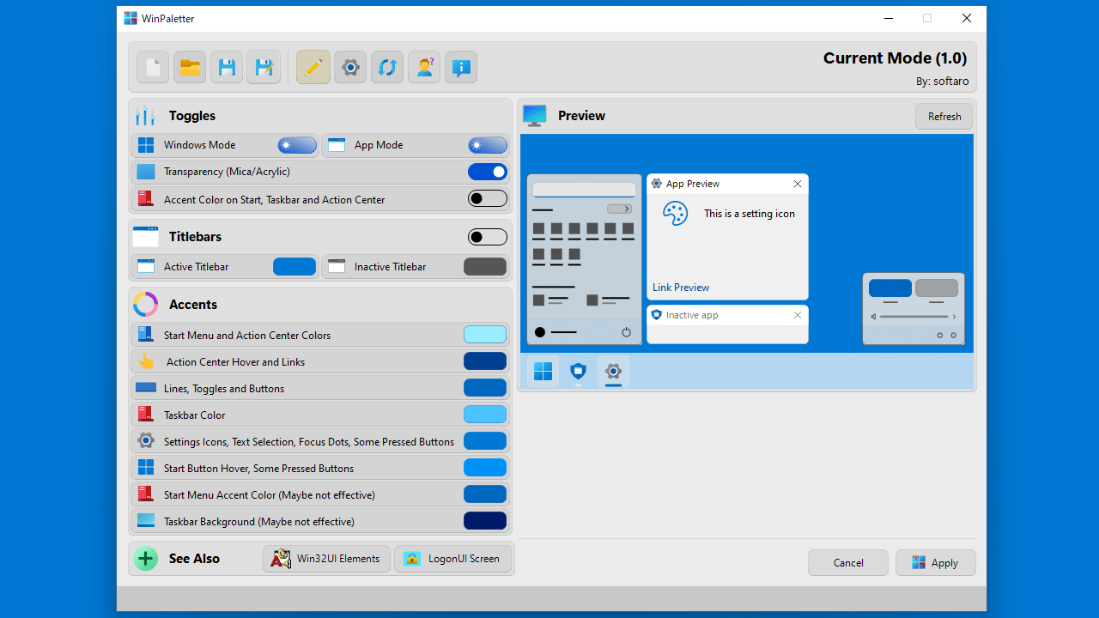Change Start Button Hover color swatch

485,468
